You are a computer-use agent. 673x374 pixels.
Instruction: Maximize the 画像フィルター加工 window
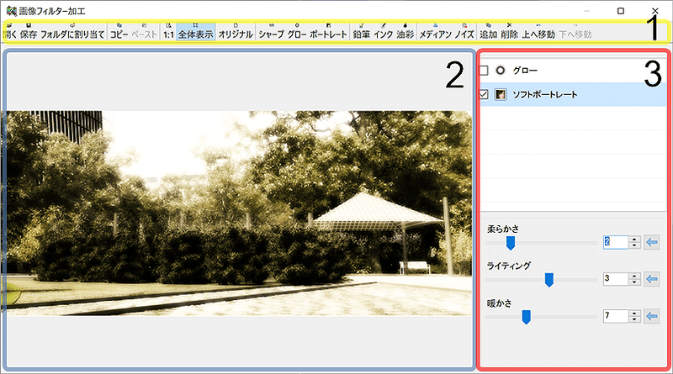pyautogui.click(x=621, y=11)
